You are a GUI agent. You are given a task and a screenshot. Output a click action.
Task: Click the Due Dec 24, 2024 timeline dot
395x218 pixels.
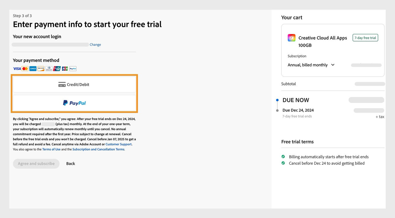click(277, 110)
